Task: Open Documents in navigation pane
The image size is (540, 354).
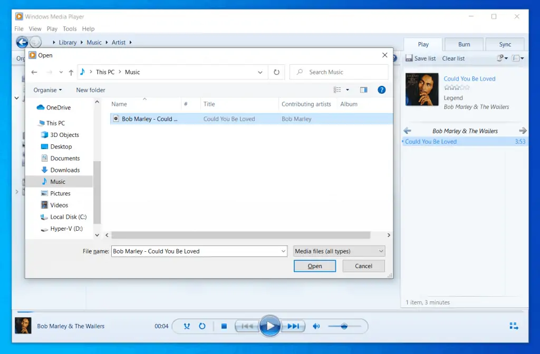Action: pyautogui.click(x=60, y=158)
